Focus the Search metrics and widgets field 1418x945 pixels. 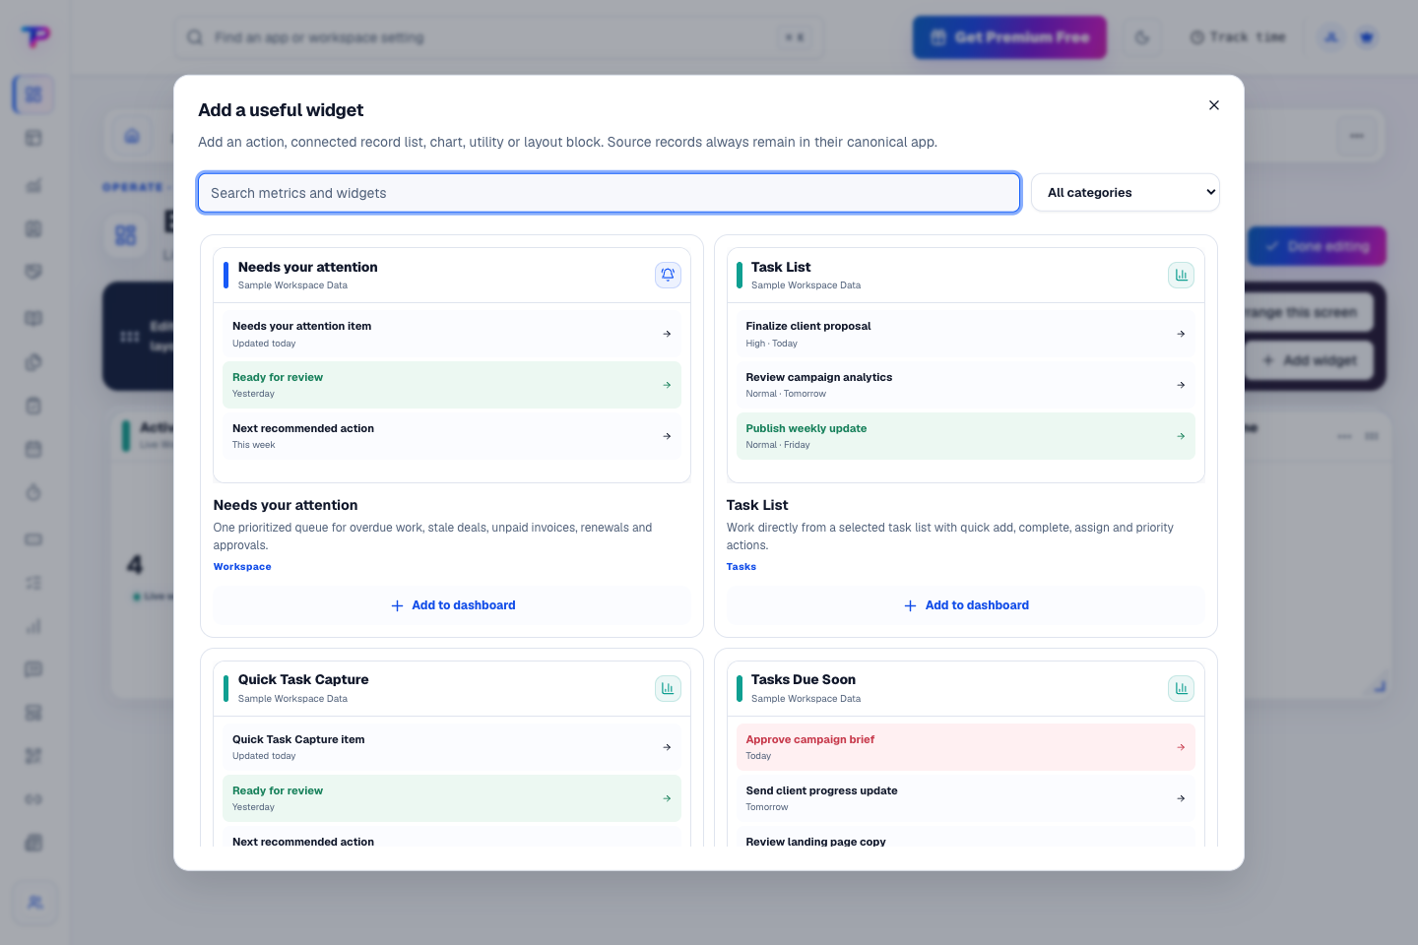609,193
